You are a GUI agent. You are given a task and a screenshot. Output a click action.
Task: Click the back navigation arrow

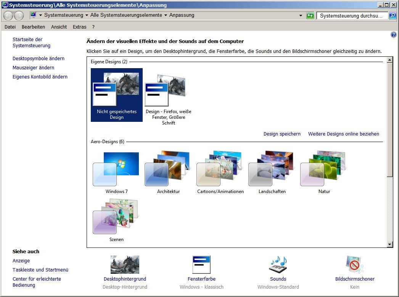(8, 16)
